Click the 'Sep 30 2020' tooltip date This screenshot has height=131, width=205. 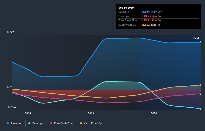(126, 8)
